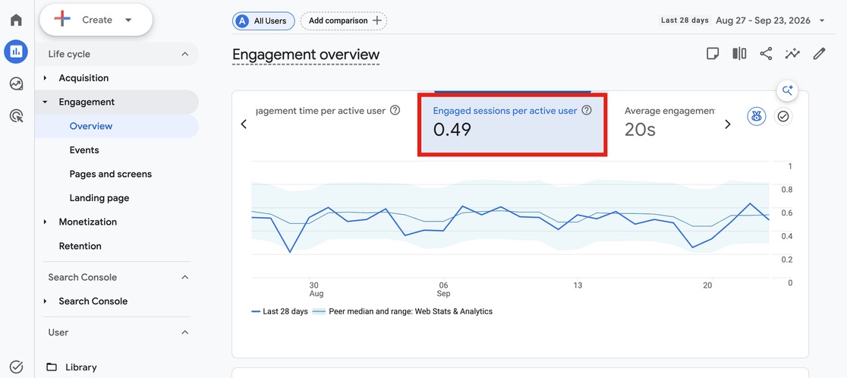Open the Library folder link
The width and height of the screenshot is (847, 378).
81,367
